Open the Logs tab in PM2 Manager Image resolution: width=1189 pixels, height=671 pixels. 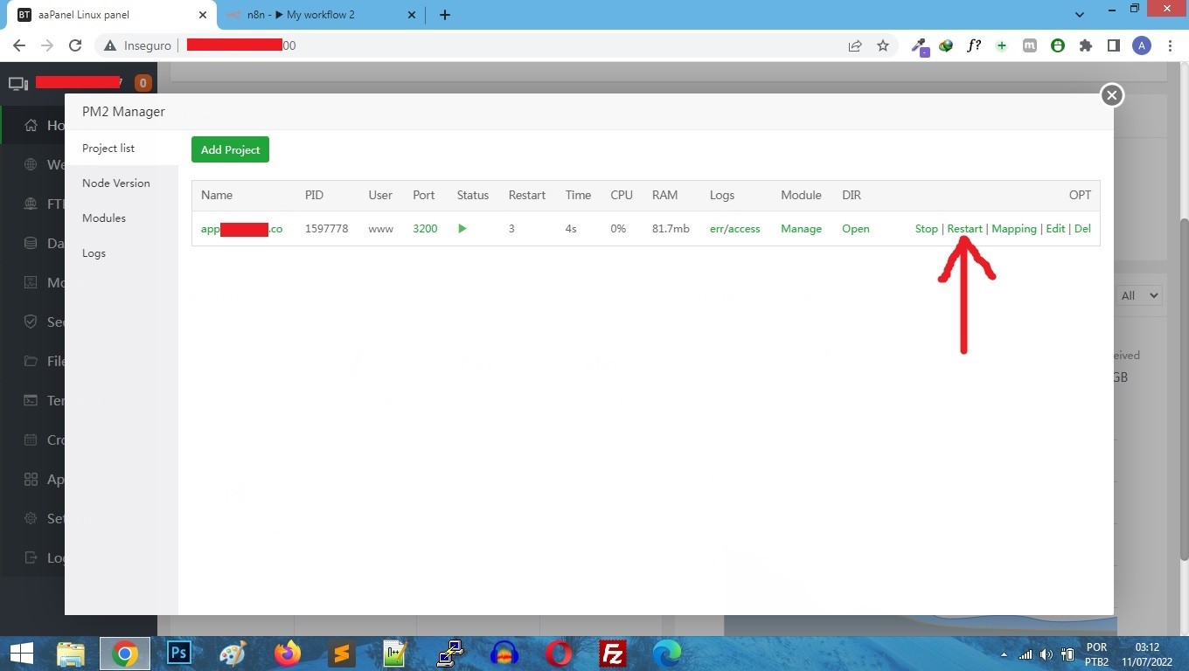[94, 252]
